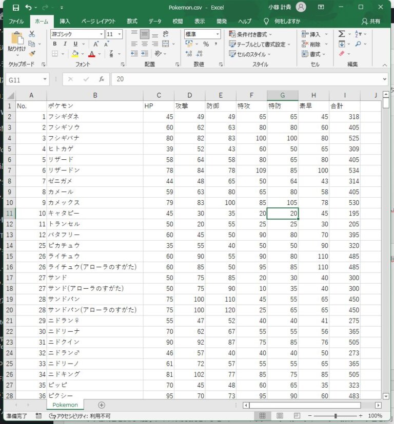Open the Name Box dropdown arrow

point(45,79)
